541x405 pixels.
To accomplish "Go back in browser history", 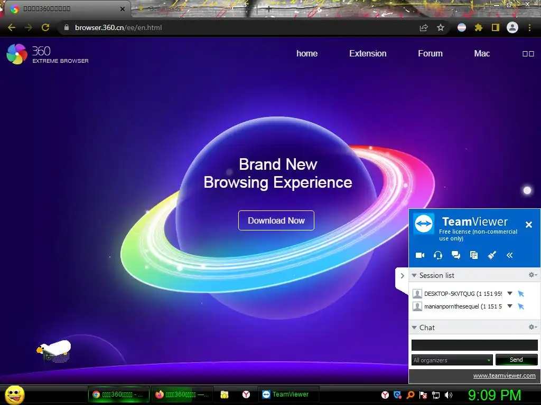I will pos(12,27).
